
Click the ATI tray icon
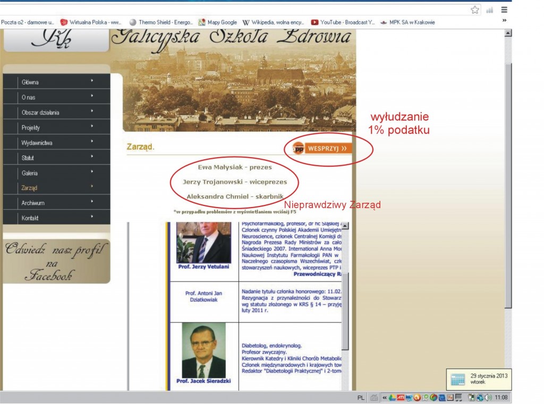point(401,397)
